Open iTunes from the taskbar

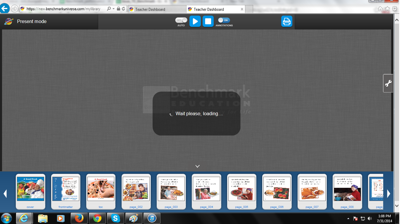pyautogui.click(x=152, y=218)
